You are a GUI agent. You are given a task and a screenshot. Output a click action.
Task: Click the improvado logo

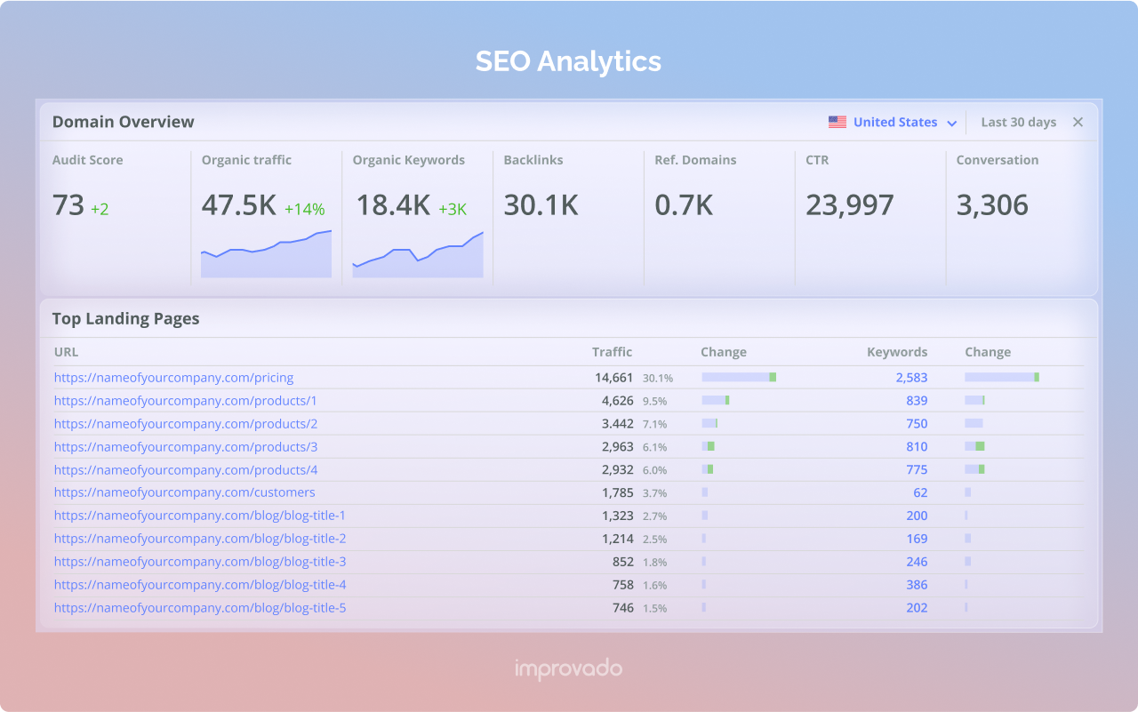pos(569,668)
